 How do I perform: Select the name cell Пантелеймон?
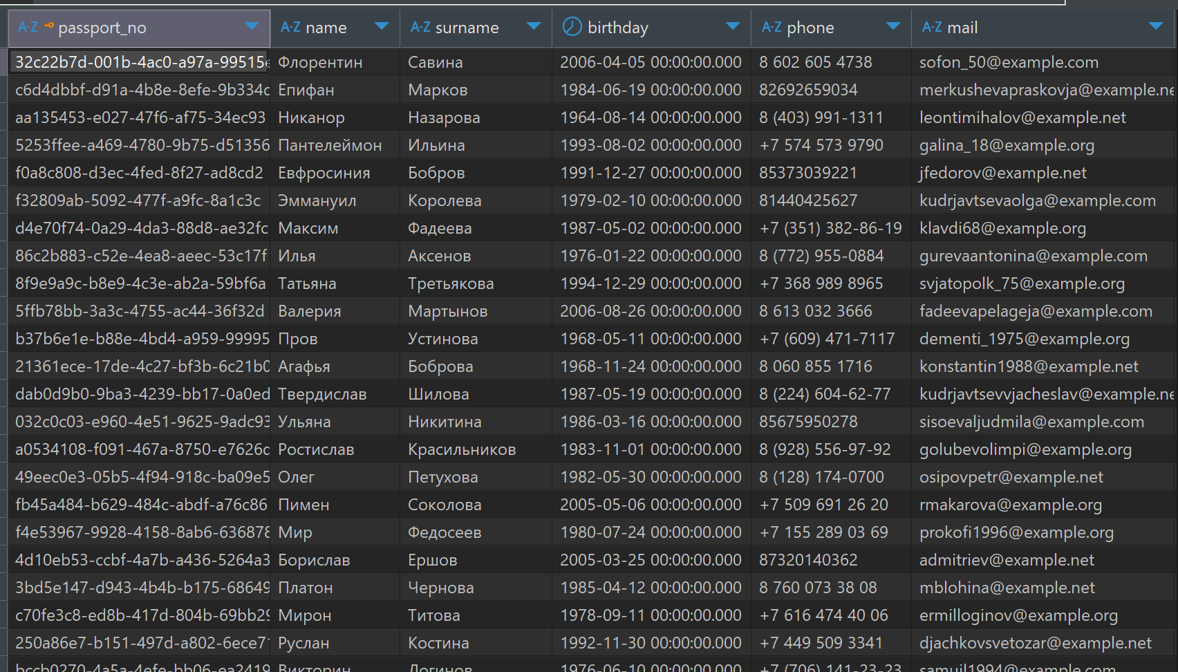point(335,145)
